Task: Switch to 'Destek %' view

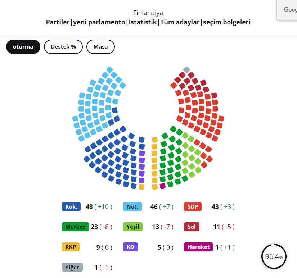Action: [x=63, y=47]
